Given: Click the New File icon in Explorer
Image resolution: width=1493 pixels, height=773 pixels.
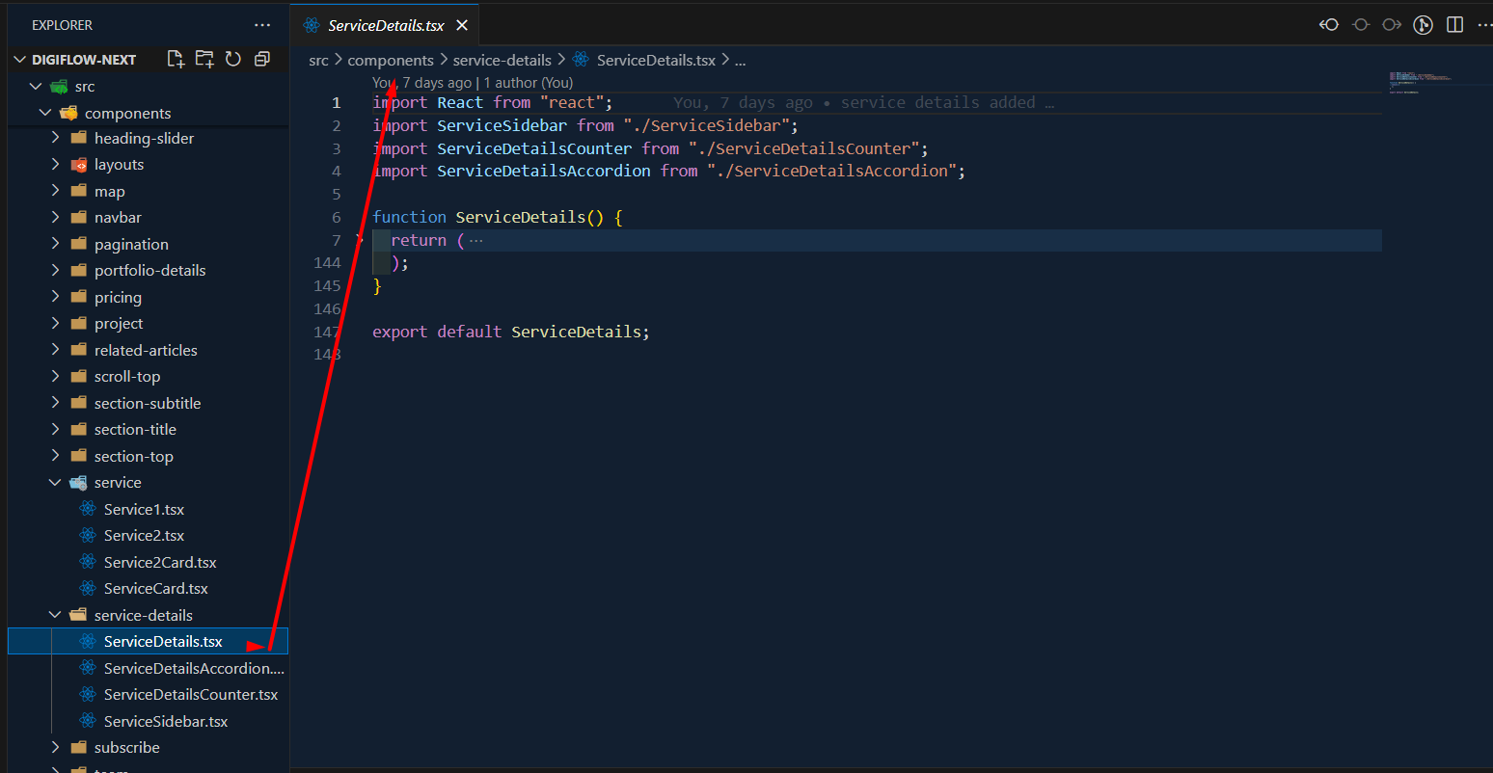Looking at the screenshot, I should (176, 59).
